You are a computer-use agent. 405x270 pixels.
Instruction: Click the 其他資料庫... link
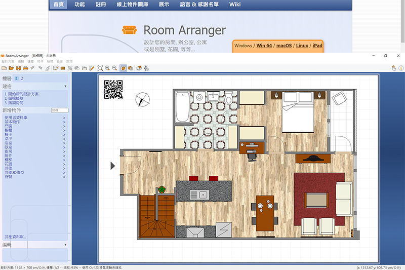[15, 237]
